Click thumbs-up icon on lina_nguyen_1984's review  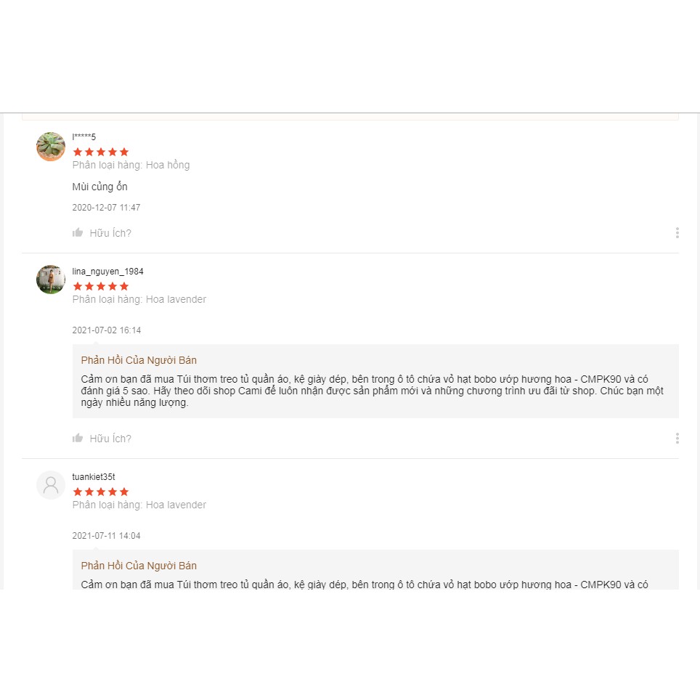coord(78,439)
